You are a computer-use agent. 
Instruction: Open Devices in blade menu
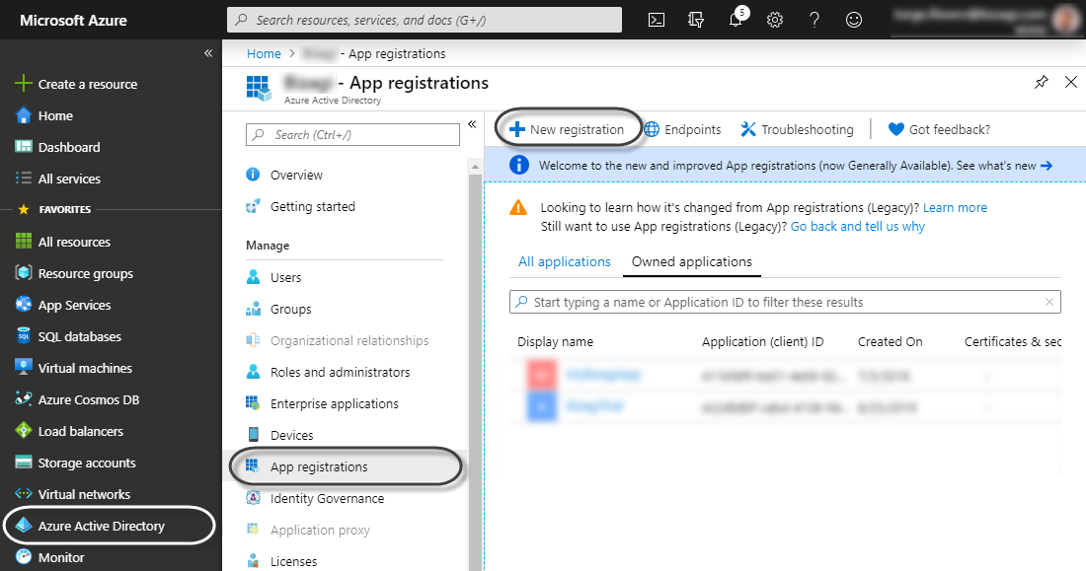point(279,435)
